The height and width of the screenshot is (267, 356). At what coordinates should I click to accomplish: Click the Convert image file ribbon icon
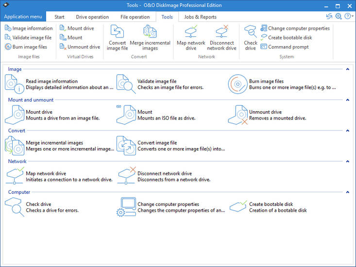point(117,32)
